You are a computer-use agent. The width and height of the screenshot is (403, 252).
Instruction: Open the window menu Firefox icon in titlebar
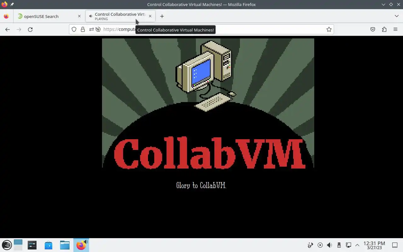click(x=4, y=4)
